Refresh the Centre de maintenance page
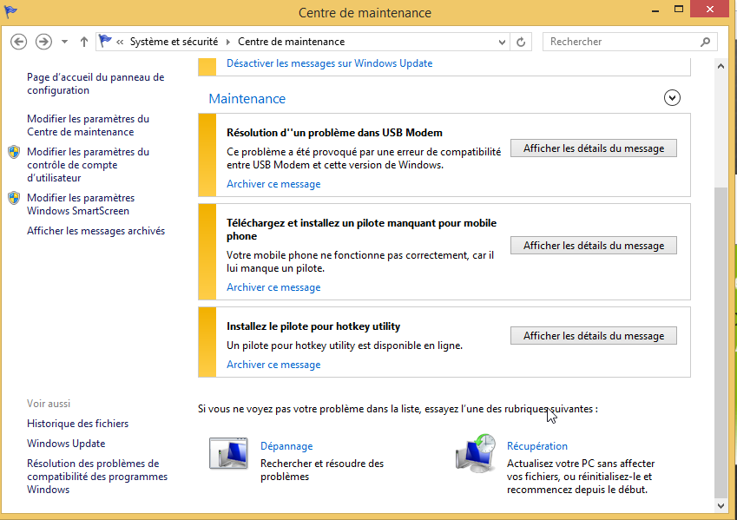The image size is (737, 520). 521,43
